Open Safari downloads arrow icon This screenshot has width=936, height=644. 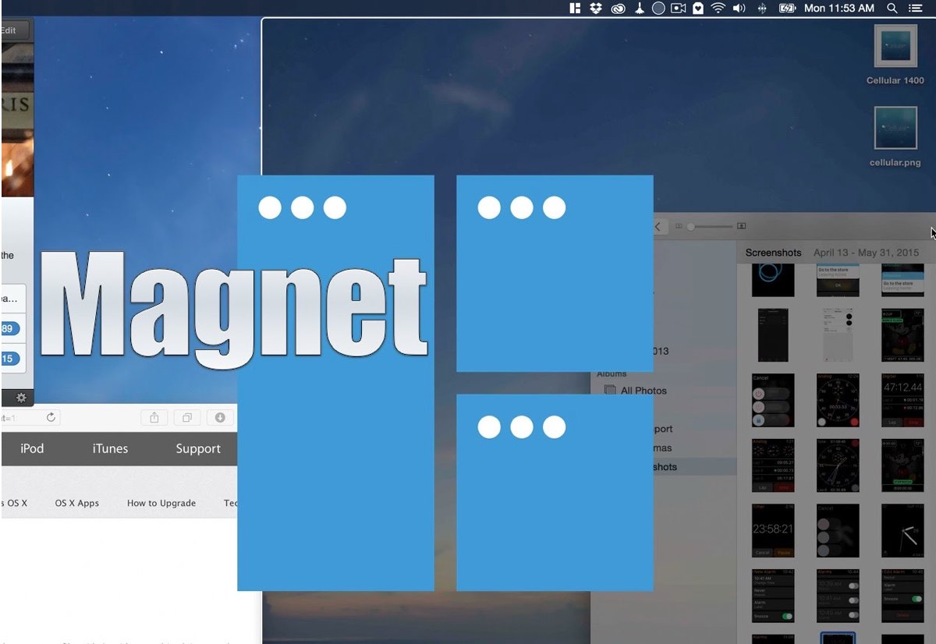point(220,418)
